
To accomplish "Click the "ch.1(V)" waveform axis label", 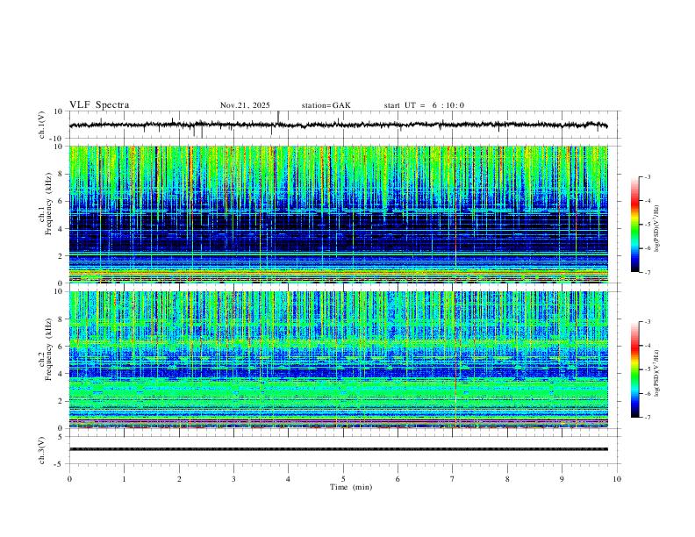I will (42, 125).
